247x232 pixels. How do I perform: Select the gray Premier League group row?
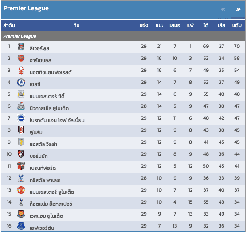pyautogui.click(x=123, y=36)
